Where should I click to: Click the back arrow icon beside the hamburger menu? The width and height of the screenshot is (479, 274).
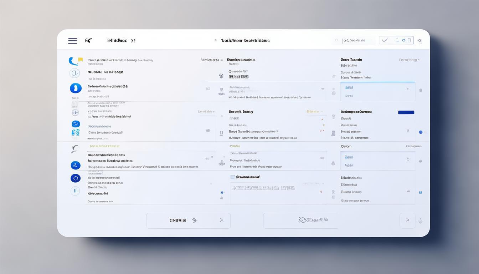tap(88, 41)
